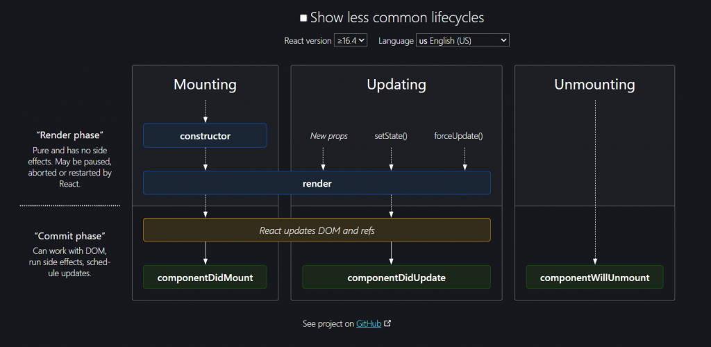This screenshot has width=711, height=347.
Task: Click the external link icon beside GitHub
Action: coord(387,323)
